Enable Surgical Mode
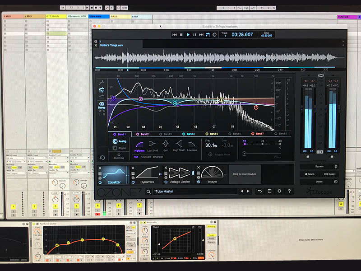 219,154
